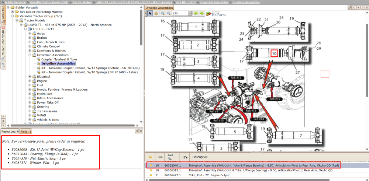Switch to the Main Tree side tab

[3, 14]
